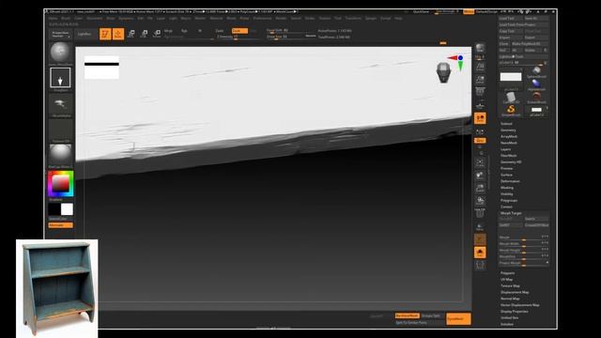Image resolution: width=601 pixels, height=338 pixels.
Task: Toggle Mrgb mode in top toolbar
Action: click(168, 31)
